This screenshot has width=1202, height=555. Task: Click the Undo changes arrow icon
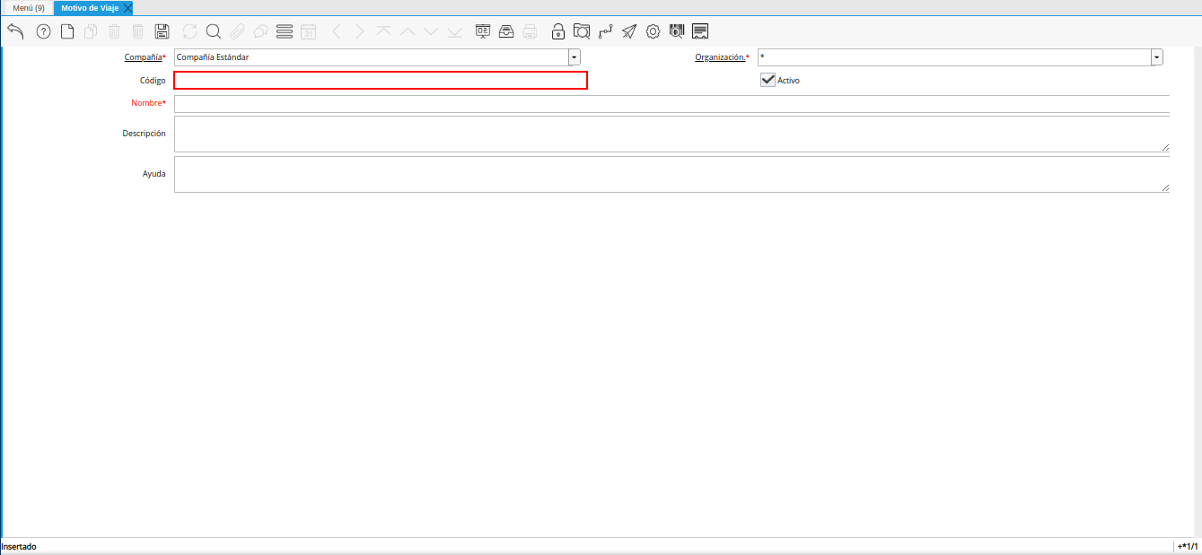[x=15, y=31]
